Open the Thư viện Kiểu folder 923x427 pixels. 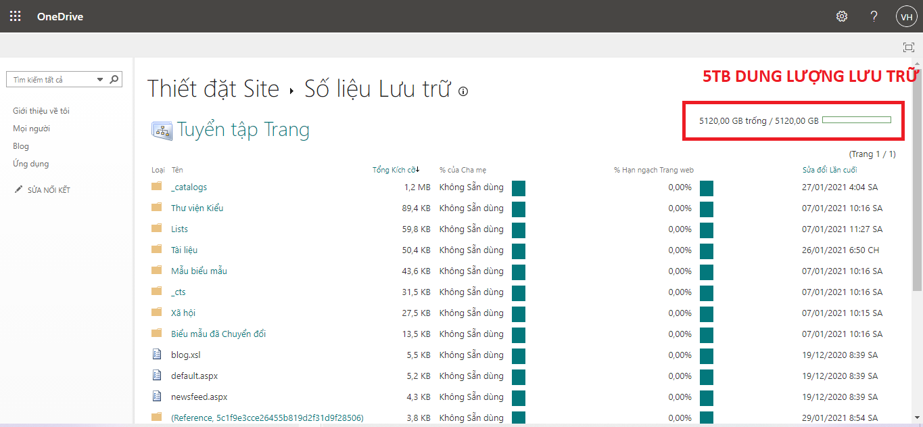tap(197, 208)
